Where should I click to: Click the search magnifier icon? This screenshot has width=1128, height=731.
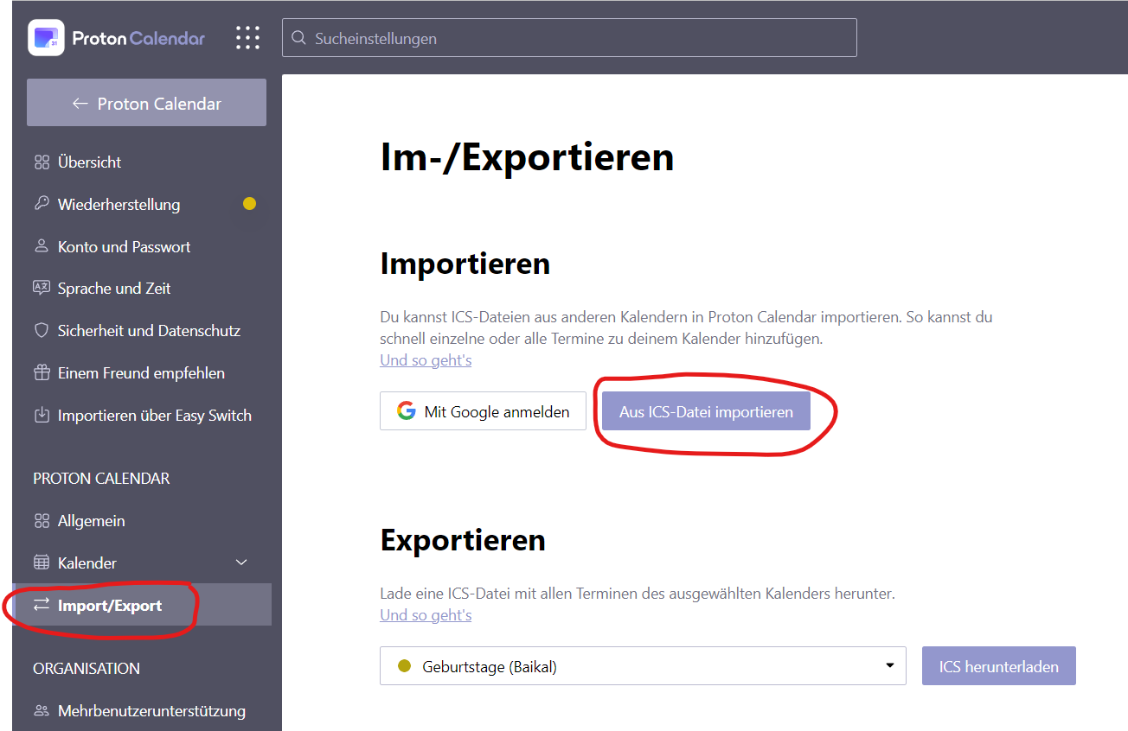[299, 38]
